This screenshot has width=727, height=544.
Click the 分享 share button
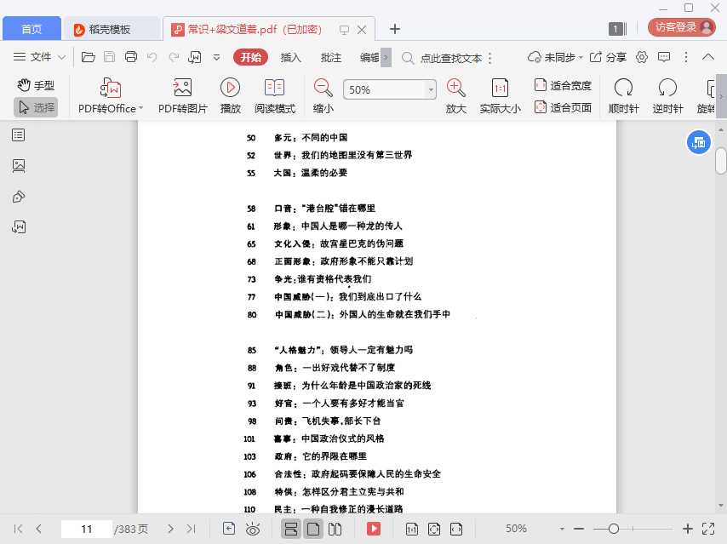(x=608, y=57)
